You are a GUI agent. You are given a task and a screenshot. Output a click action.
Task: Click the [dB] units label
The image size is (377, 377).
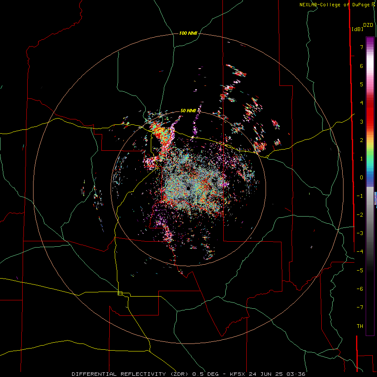[357, 29]
